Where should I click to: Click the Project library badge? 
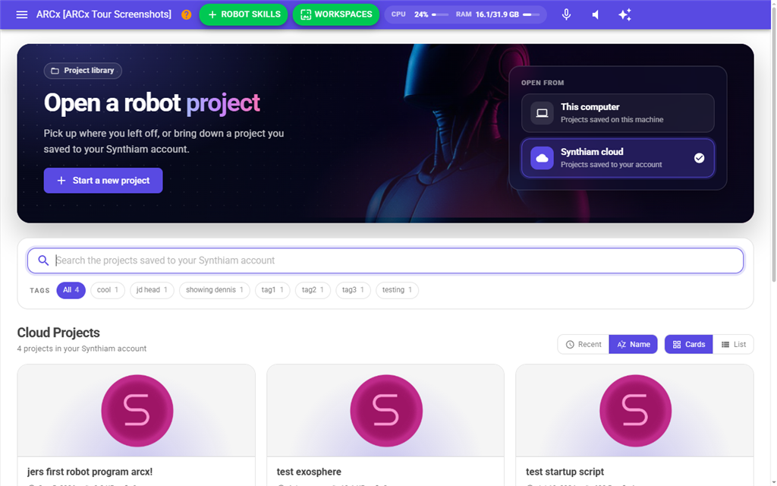click(83, 71)
